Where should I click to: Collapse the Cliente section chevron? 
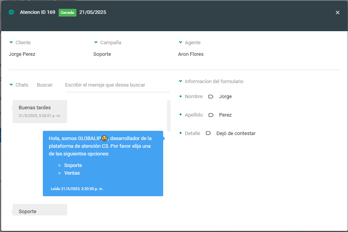(x=11, y=42)
